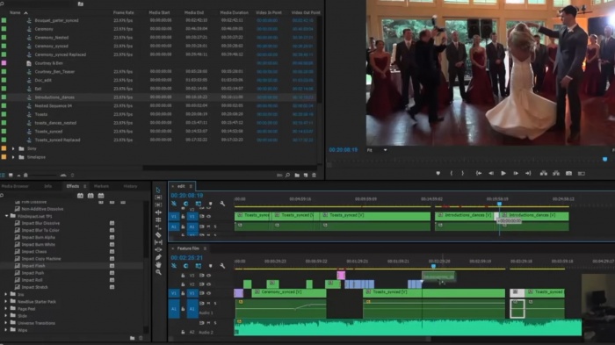This screenshot has height=345, width=615.
Task: Select the Feature film sequence tab
Action: [188, 248]
